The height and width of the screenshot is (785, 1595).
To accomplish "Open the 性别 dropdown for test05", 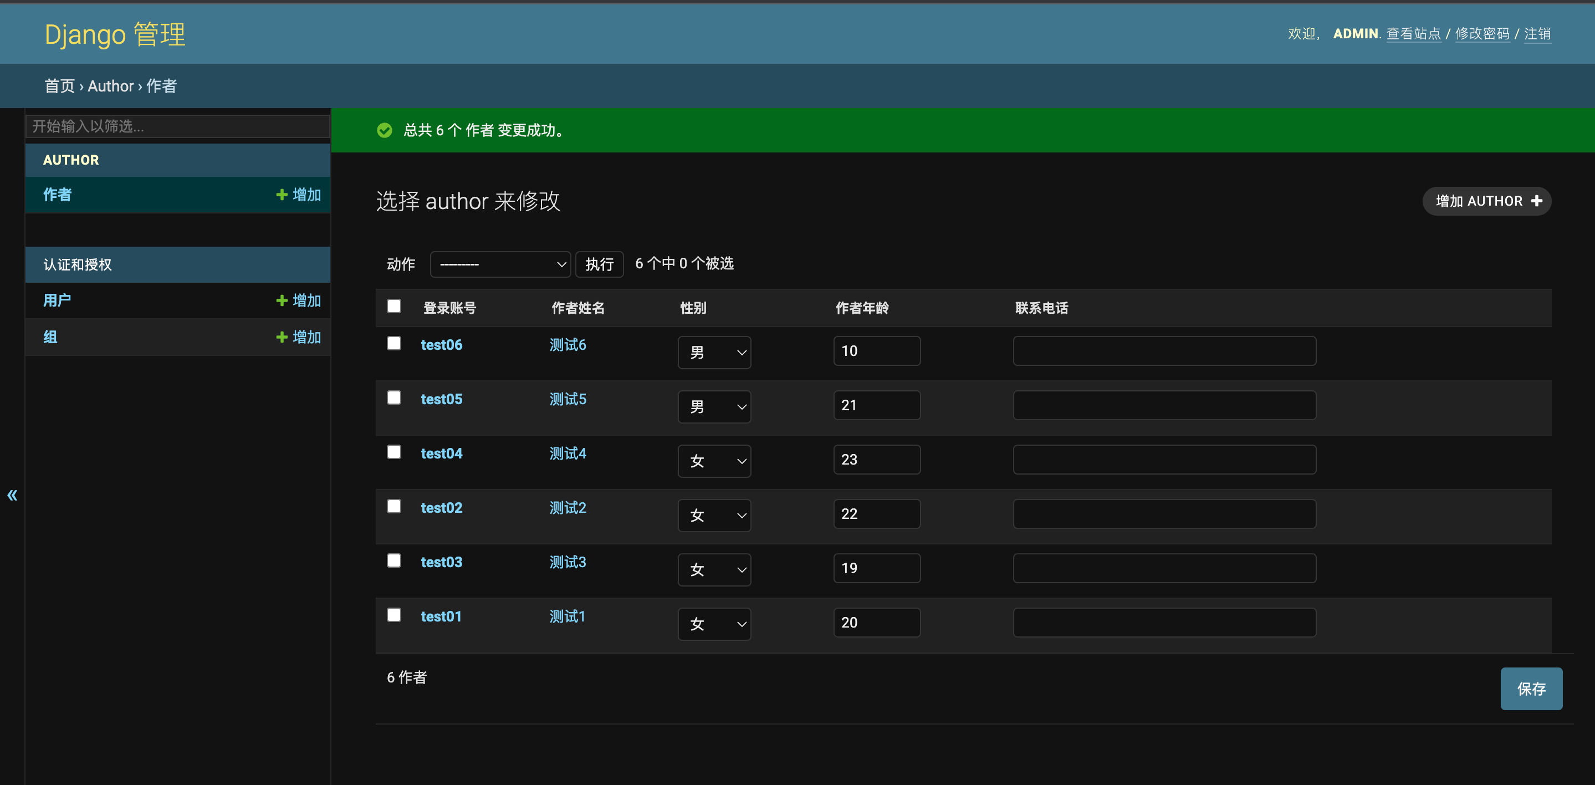I will click(714, 407).
